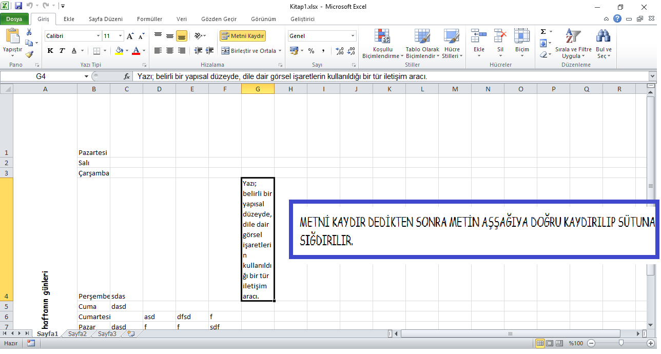Undo the last action
The height and width of the screenshot is (354, 661).
click(30, 6)
